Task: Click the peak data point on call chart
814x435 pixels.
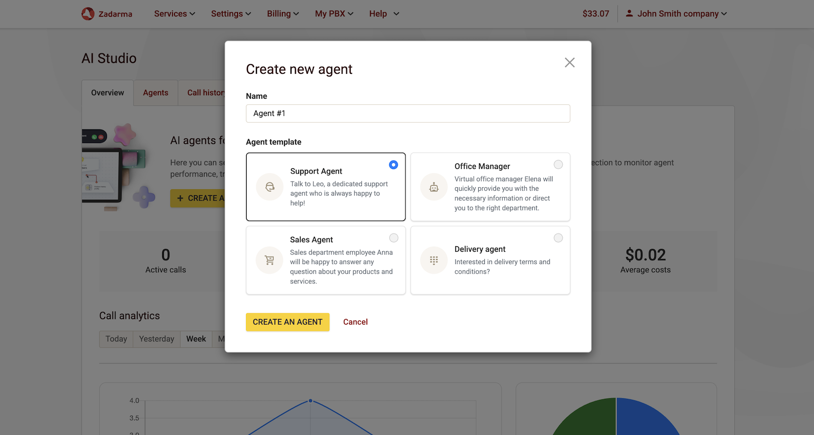Action: pos(310,401)
